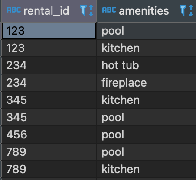
Task: Open the filter icon for amenities column
Action: point(183,10)
